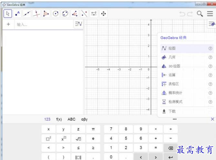Screen dimensions: 216x160
Task: Open help for 几何 perspective
Action: pos(210,57)
